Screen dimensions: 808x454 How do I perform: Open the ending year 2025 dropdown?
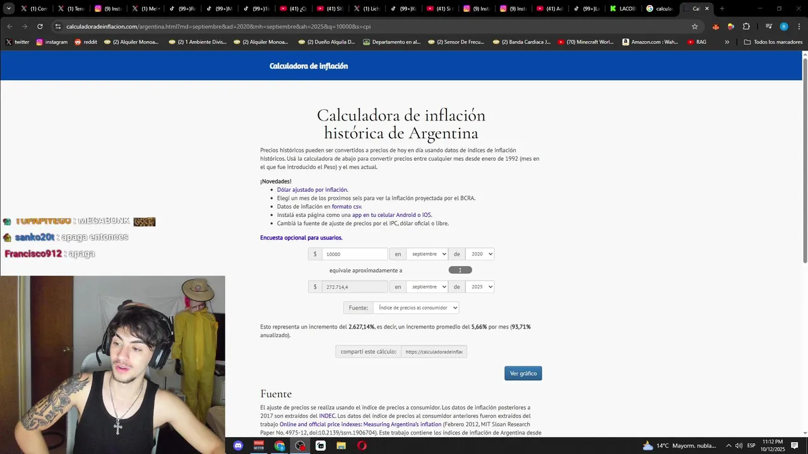(480, 287)
